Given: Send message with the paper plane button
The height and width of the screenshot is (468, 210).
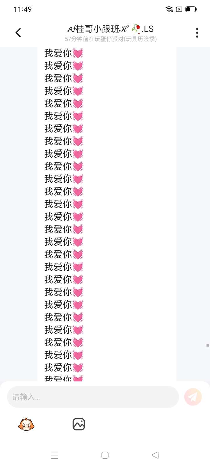Looking at the screenshot, I should [x=193, y=397].
